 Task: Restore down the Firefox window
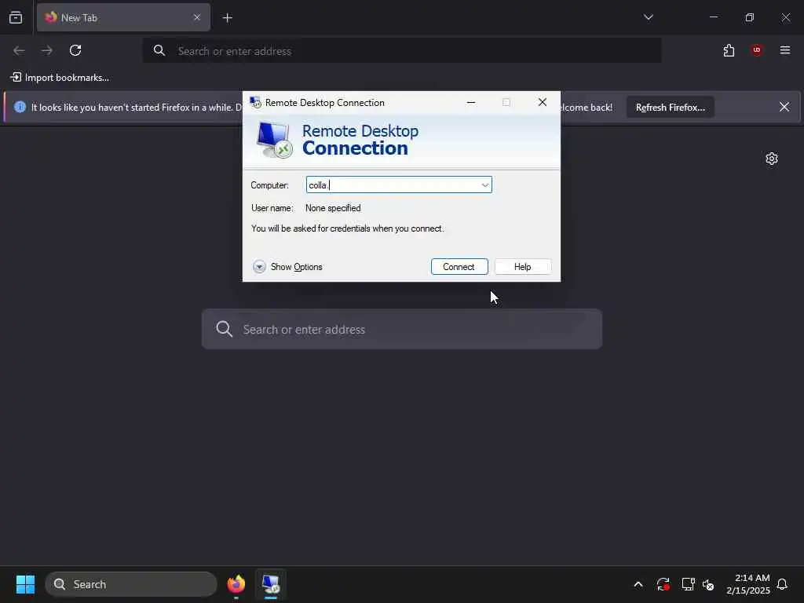pyautogui.click(x=750, y=17)
